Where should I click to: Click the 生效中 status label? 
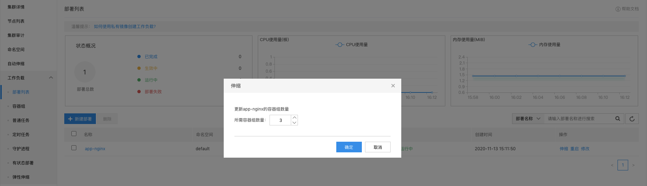[151, 68]
